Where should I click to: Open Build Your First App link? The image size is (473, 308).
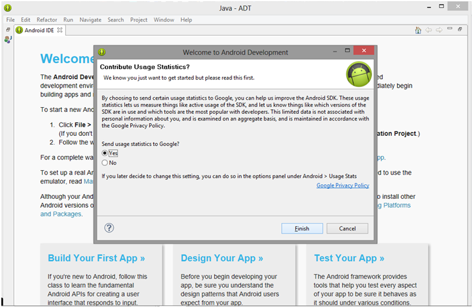(96, 258)
